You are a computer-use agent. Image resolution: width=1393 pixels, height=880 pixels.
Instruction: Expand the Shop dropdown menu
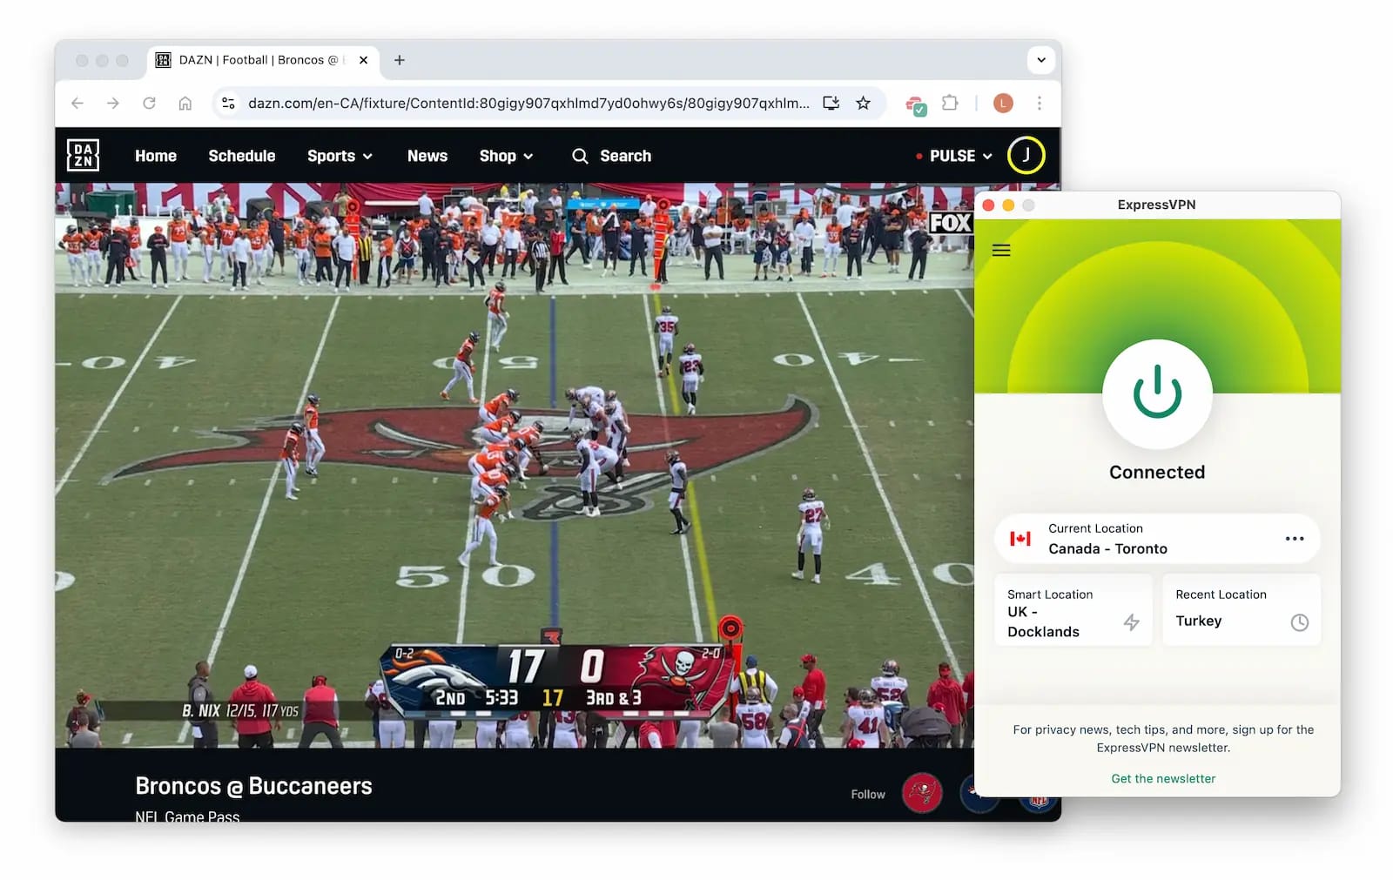click(x=506, y=156)
